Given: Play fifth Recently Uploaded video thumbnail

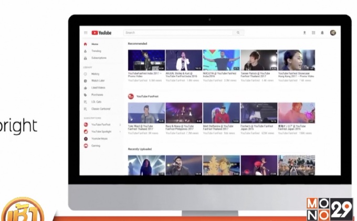Looking at the screenshot, I should click(297, 165).
